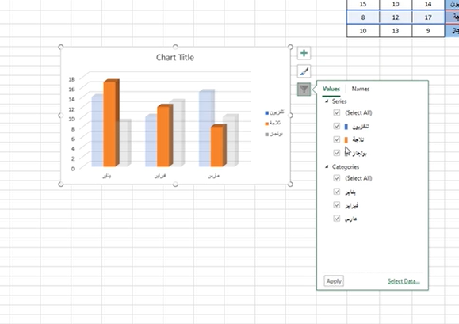This screenshot has height=324, width=459.
Task: Select the cell with 13 in bottom row
Action: click(396, 31)
